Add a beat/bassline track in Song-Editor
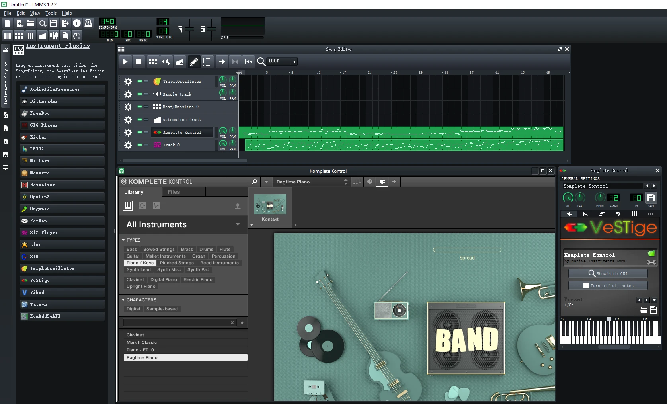Screen dimensions: 667x404 pyautogui.click(x=153, y=62)
